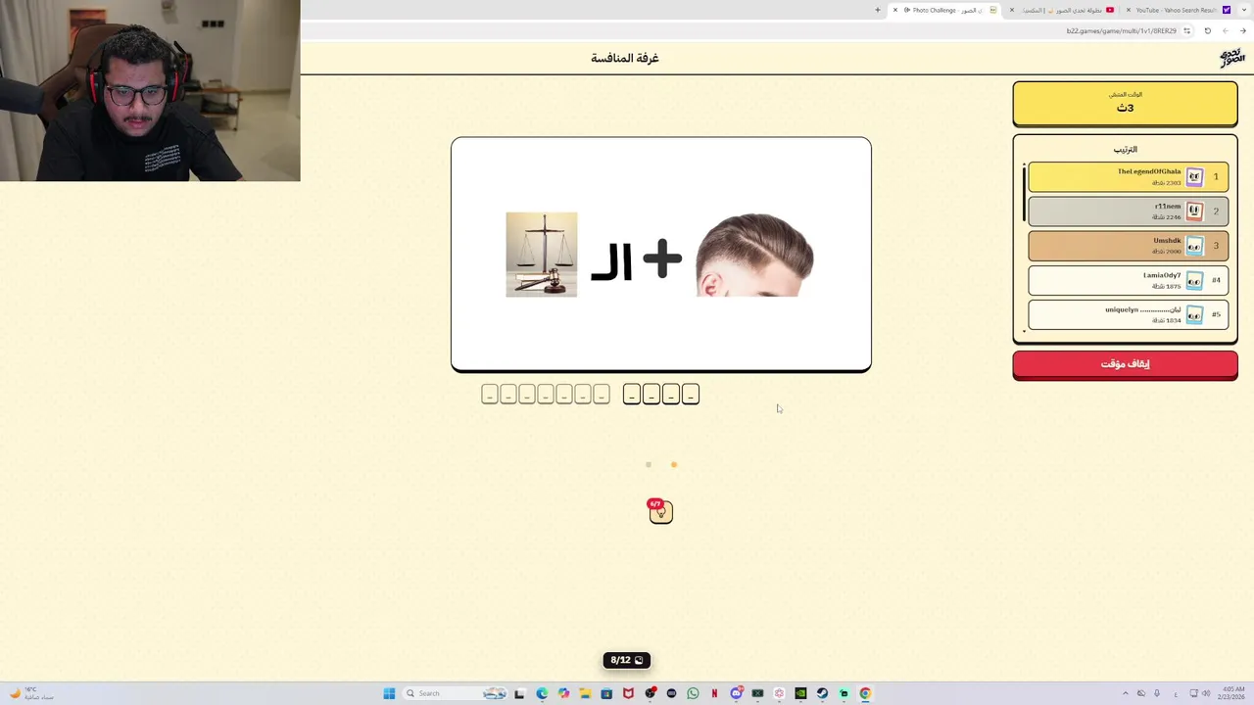Click the game logo icon in the header
The image size is (1254, 705).
pos(1231,58)
